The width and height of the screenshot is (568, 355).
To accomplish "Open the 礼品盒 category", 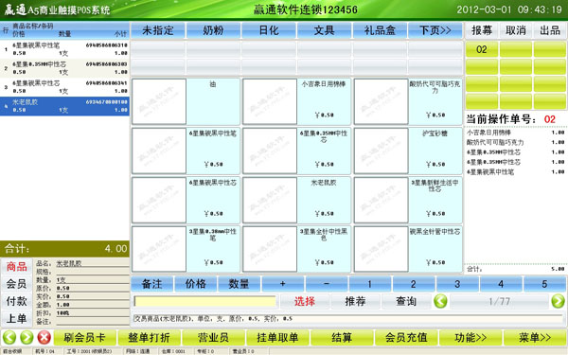I will point(380,30).
